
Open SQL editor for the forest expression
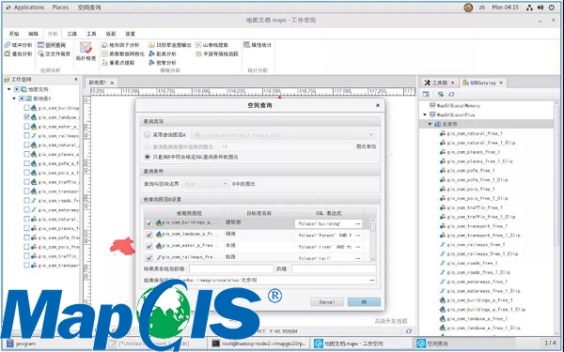358,236
